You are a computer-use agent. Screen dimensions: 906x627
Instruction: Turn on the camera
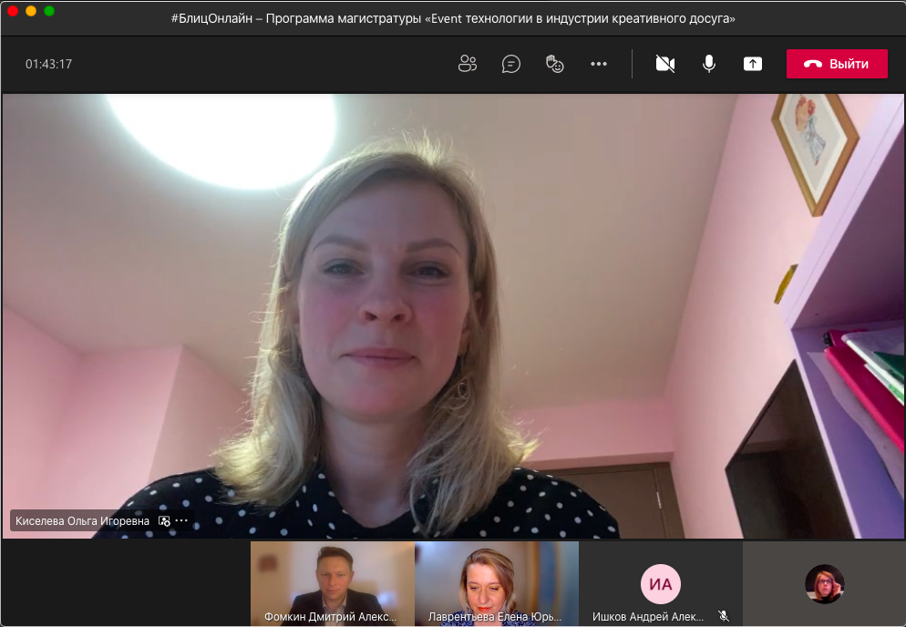(x=665, y=64)
